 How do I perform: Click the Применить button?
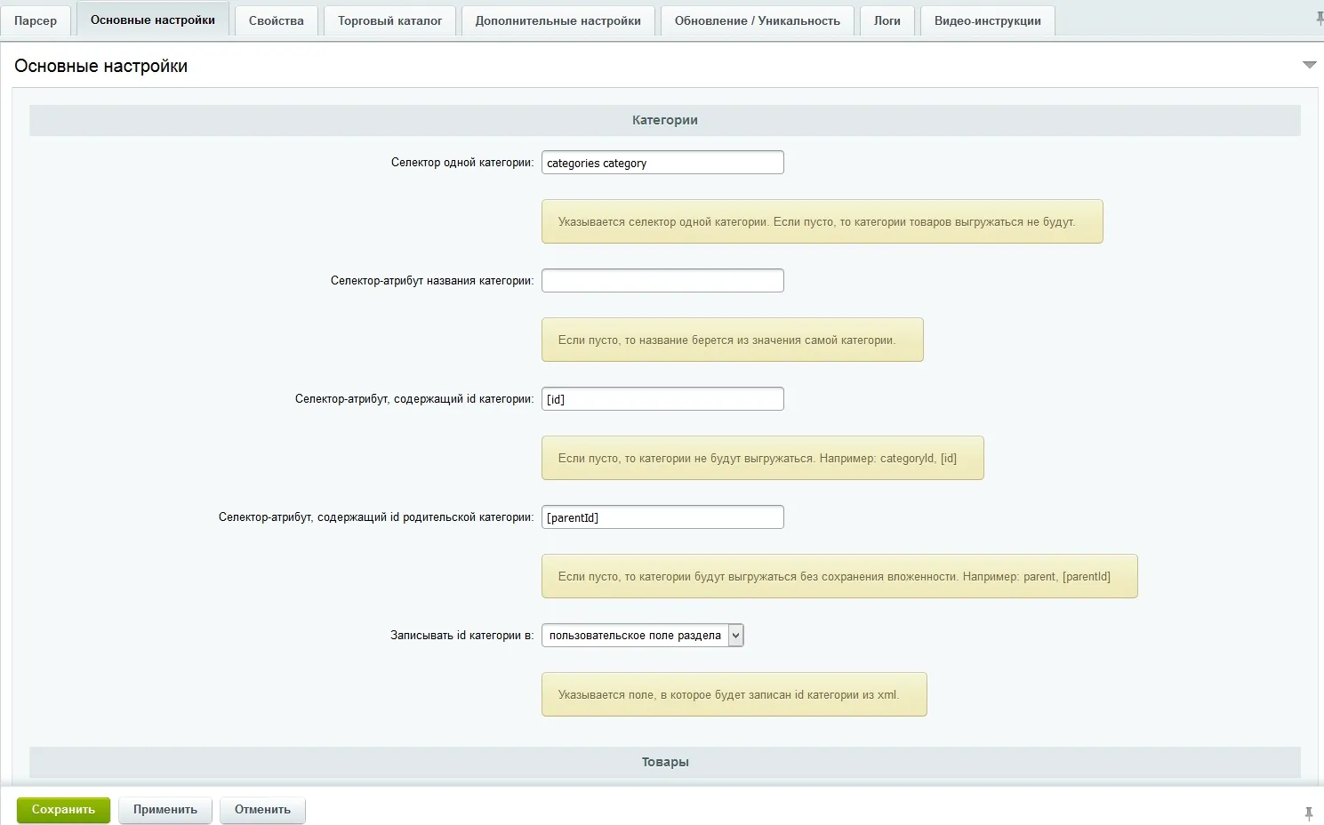tap(165, 810)
